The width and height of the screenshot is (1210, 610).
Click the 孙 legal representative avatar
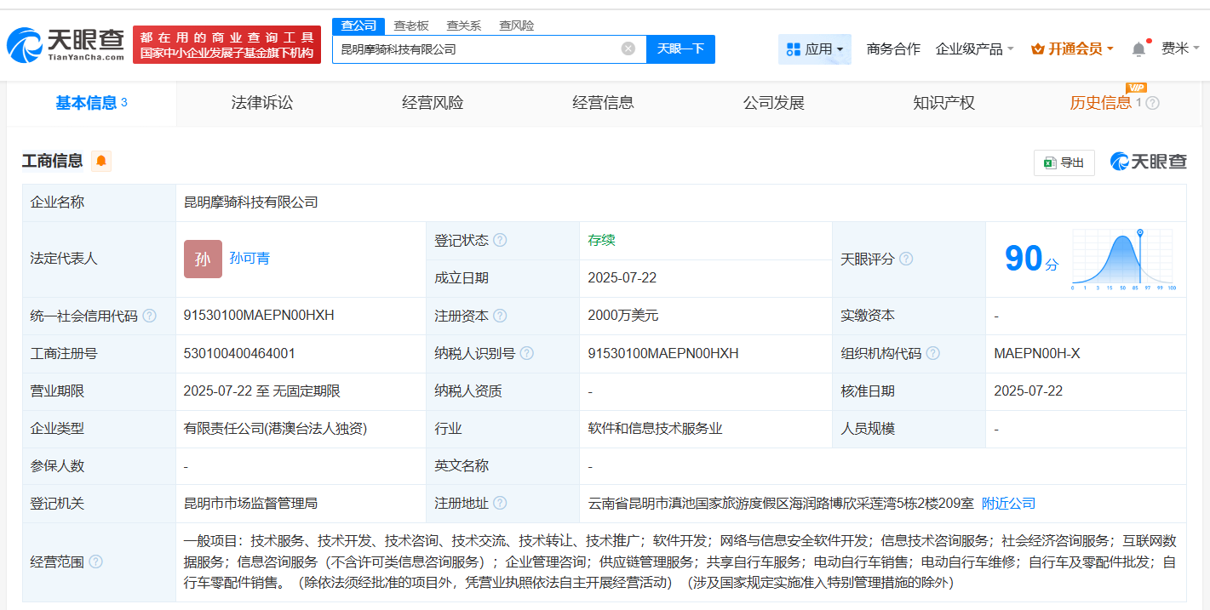click(203, 259)
